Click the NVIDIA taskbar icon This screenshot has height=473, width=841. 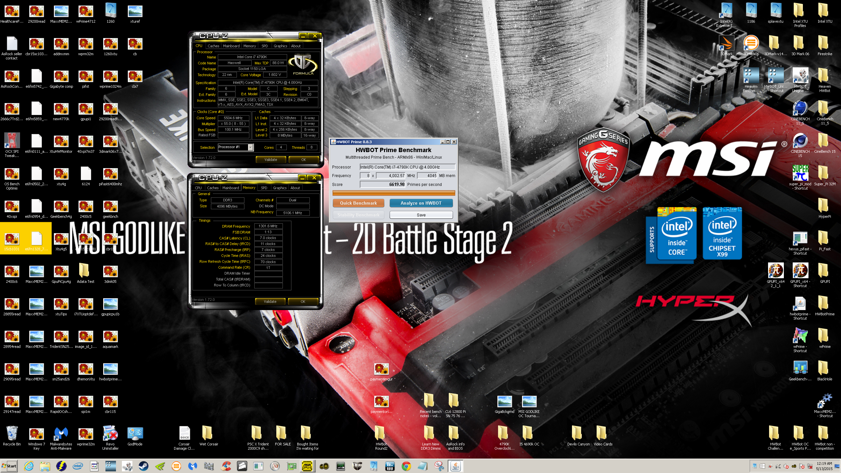160,466
